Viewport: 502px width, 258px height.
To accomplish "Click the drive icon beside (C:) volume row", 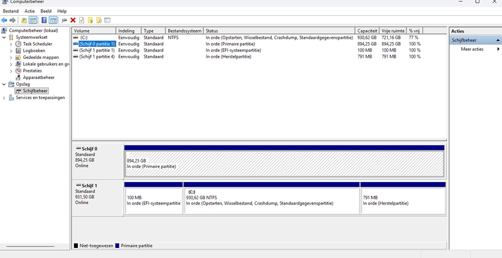I will (75, 38).
